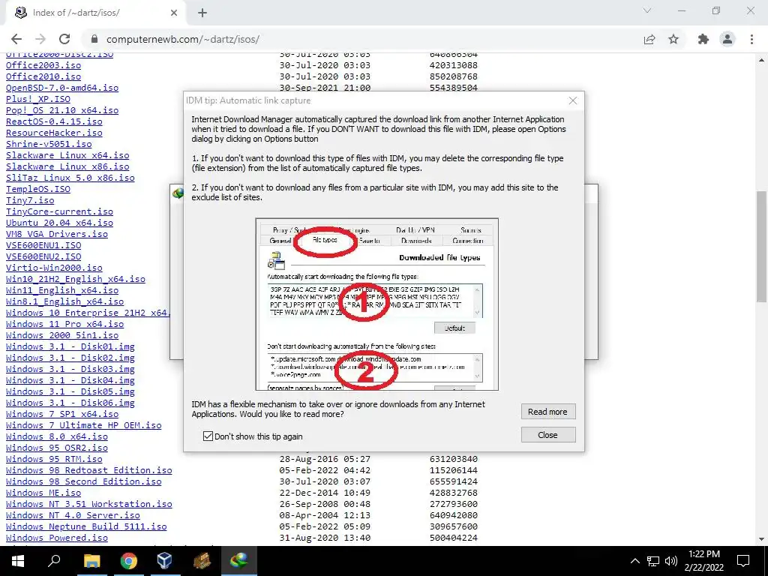This screenshot has height=576, width=768.
Task: Download Windows_NT_4.0_Server.iso
Action: coord(73,516)
